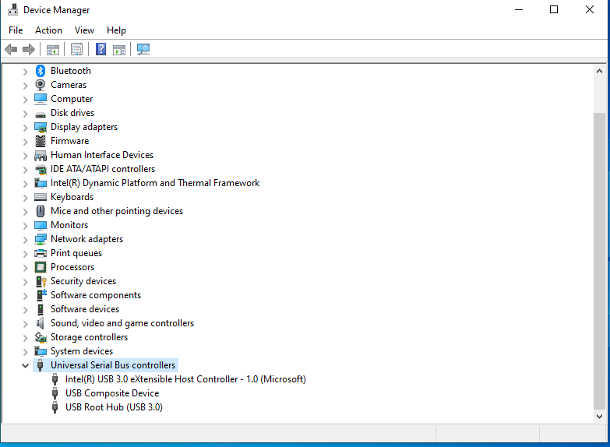Open the Action menu
This screenshot has width=610, height=447.
[x=48, y=30]
